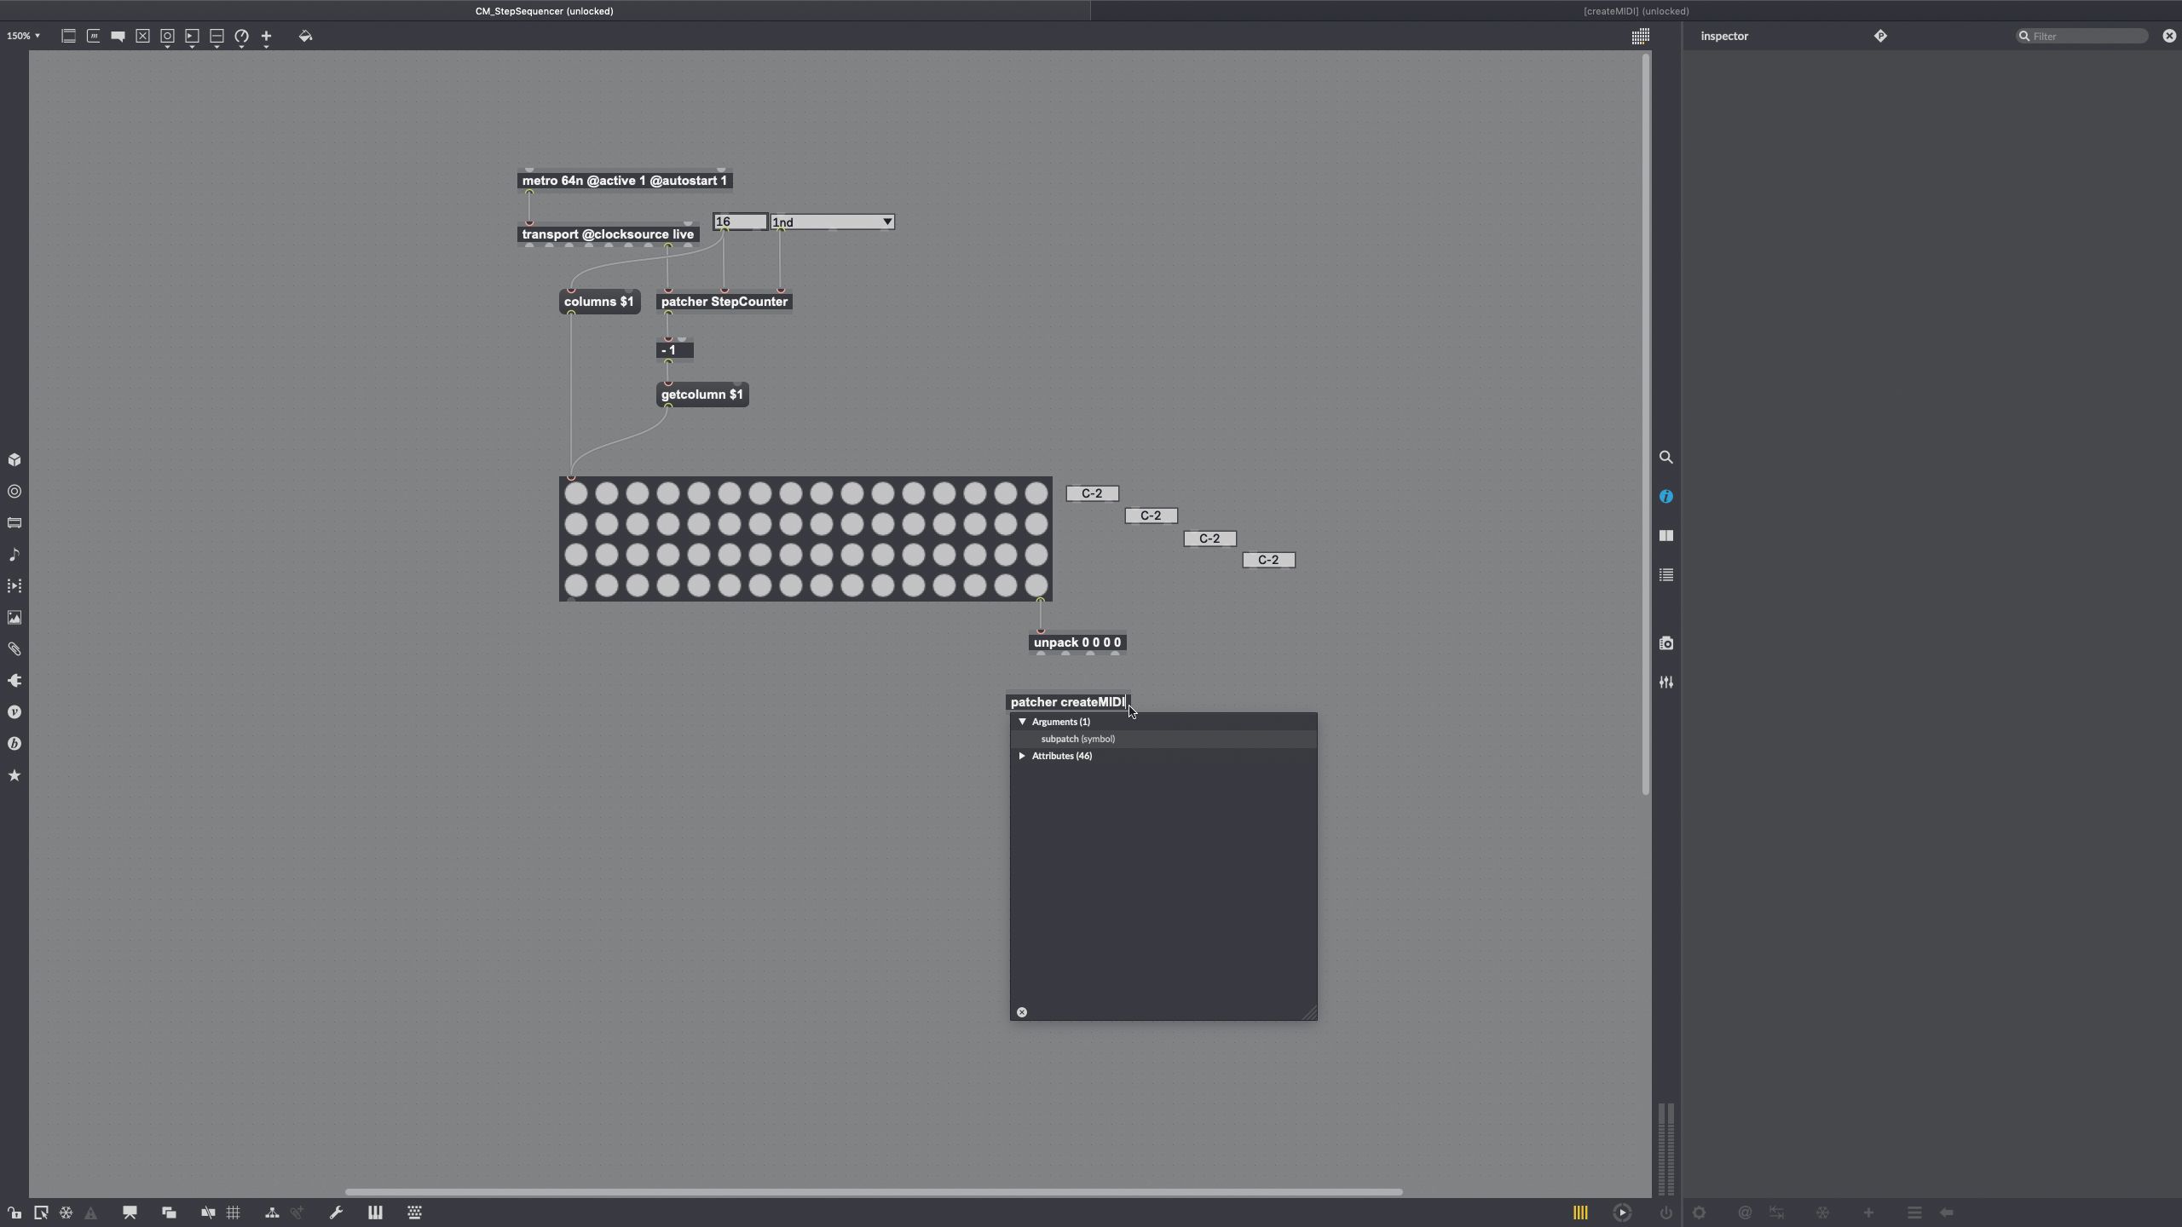Screen dimensions: 2182x1227
Task: Open the mixer sliders sidebar icon
Action: [1666, 683]
